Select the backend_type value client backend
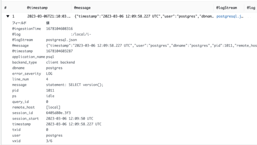 pos(60,62)
